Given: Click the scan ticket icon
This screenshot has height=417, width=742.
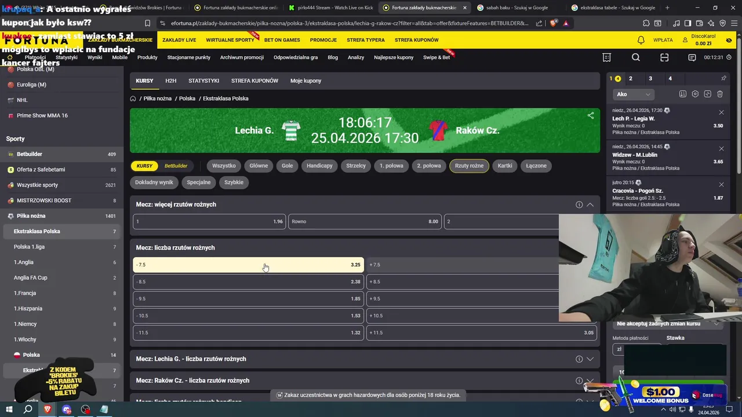Looking at the screenshot, I should coord(664,57).
